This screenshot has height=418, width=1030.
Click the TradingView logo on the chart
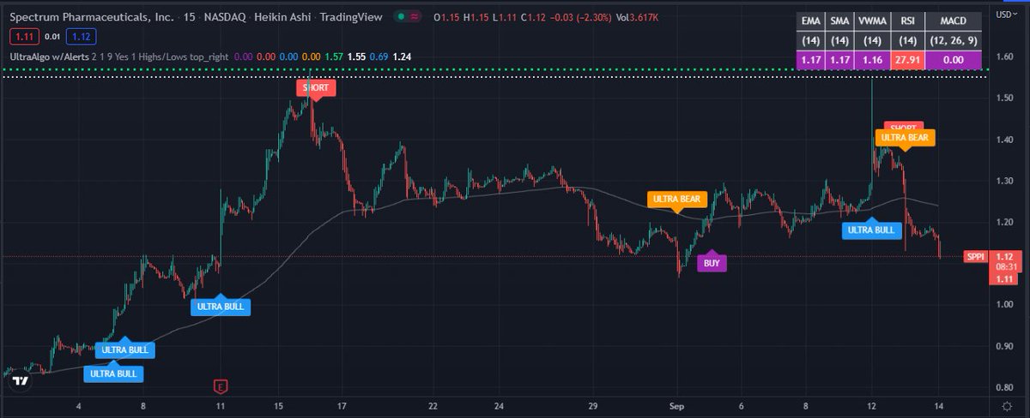pyautogui.click(x=20, y=379)
